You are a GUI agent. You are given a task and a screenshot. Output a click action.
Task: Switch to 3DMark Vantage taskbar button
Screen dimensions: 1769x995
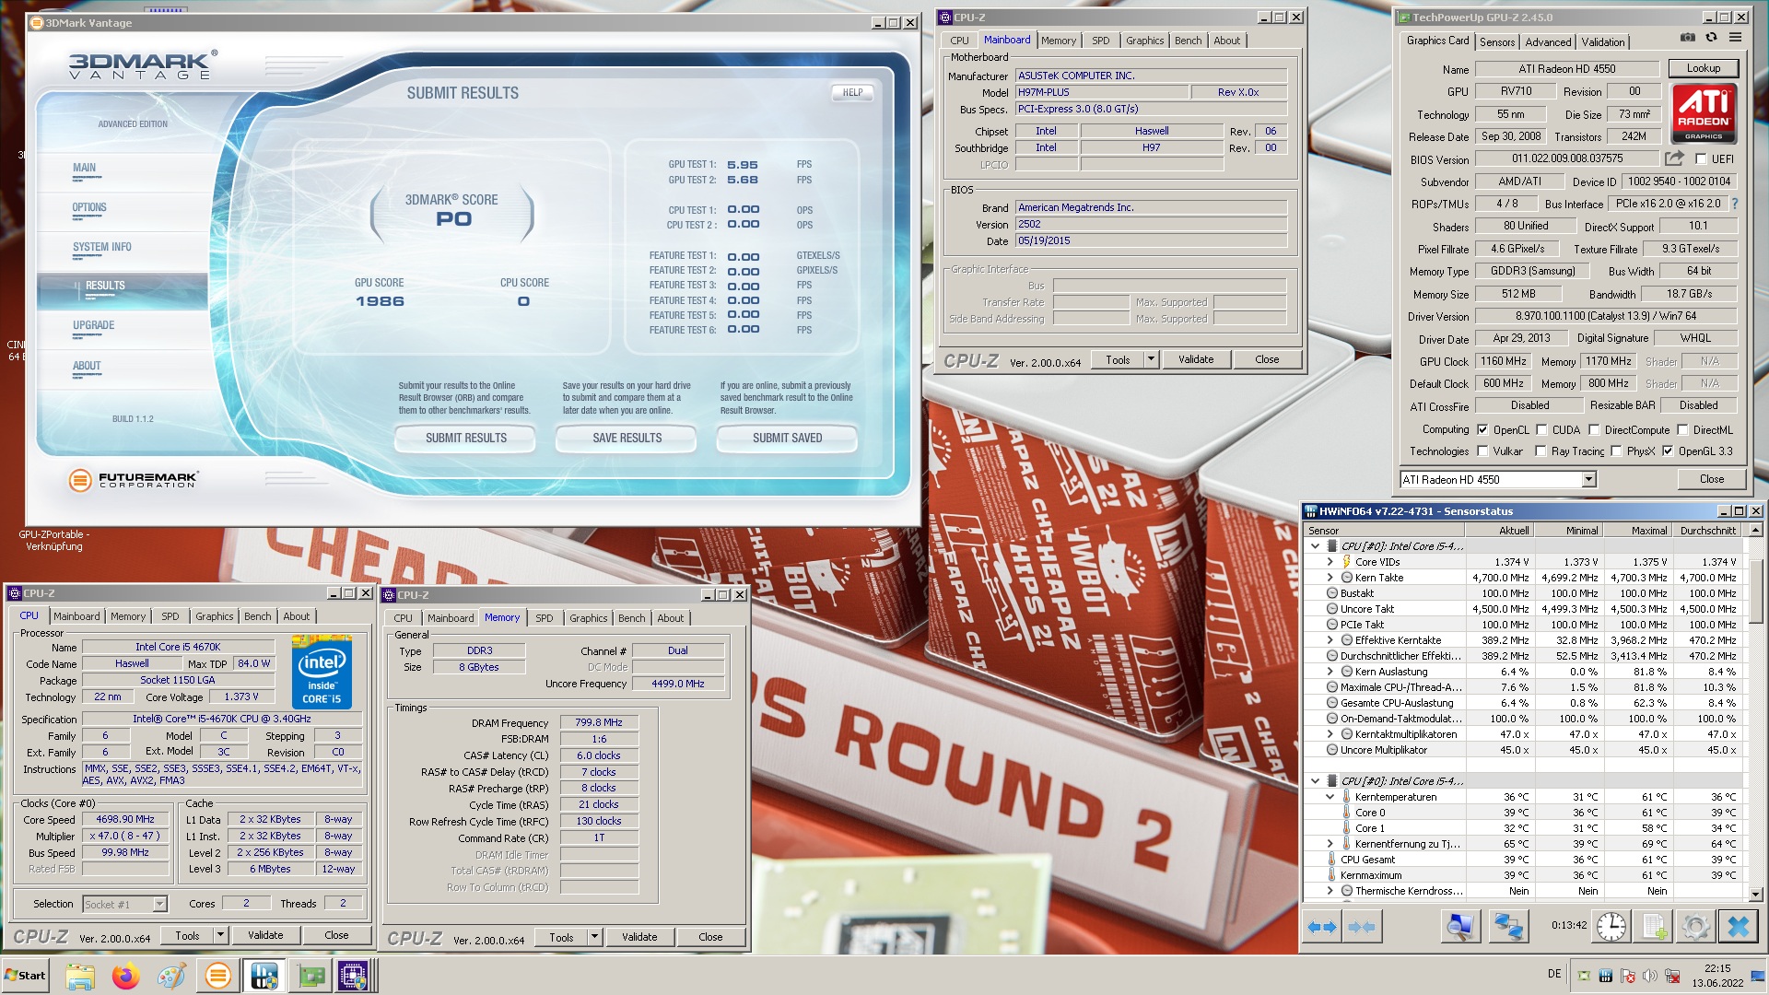tap(218, 976)
